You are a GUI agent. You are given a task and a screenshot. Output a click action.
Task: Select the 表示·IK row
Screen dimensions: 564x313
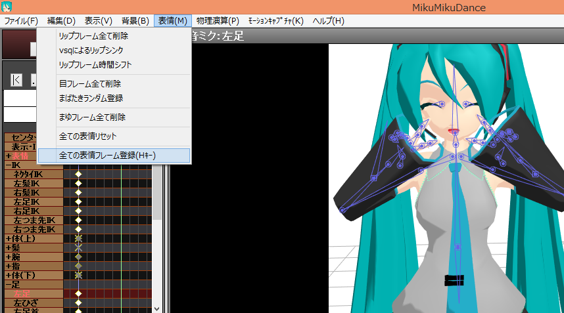[20, 147]
